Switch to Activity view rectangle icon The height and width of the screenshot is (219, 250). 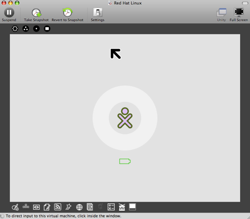[47, 28]
